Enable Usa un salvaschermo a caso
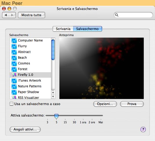Screen dimensions: 155x141 (x=12, y=104)
